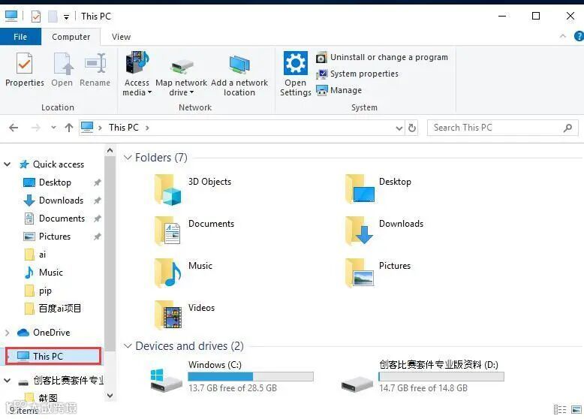Image resolution: width=584 pixels, height=419 pixels.
Task: Click the Map network drive icon
Action: (x=182, y=66)
